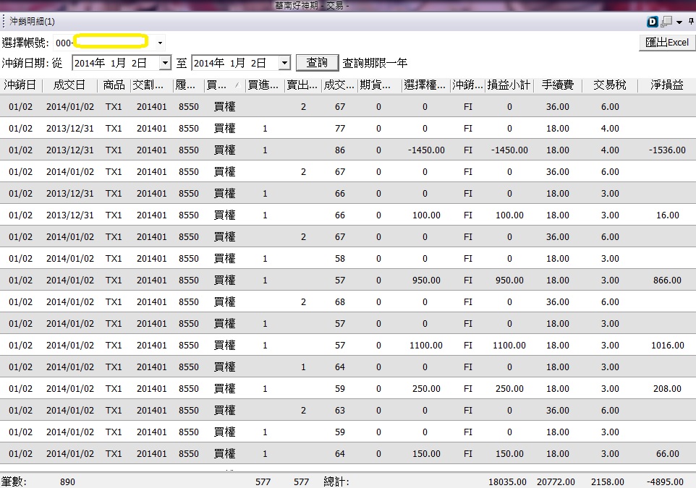Open the 選擇帳號 account dropdown arrow
This screenshot has height=488, width=696.
point(160,43)
